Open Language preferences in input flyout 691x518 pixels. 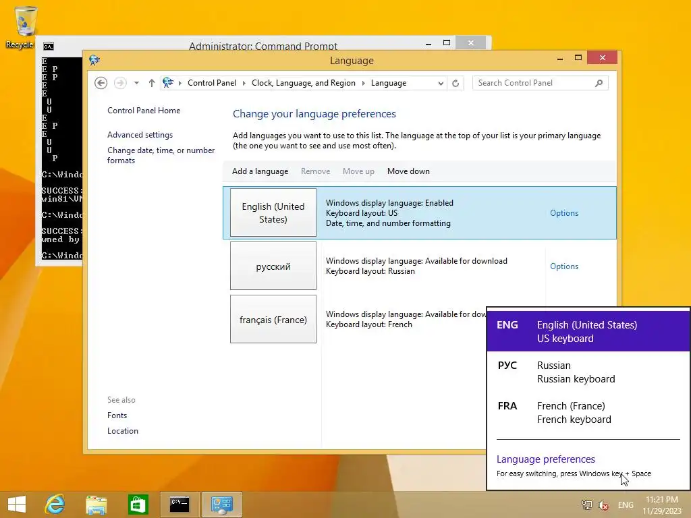545,459
